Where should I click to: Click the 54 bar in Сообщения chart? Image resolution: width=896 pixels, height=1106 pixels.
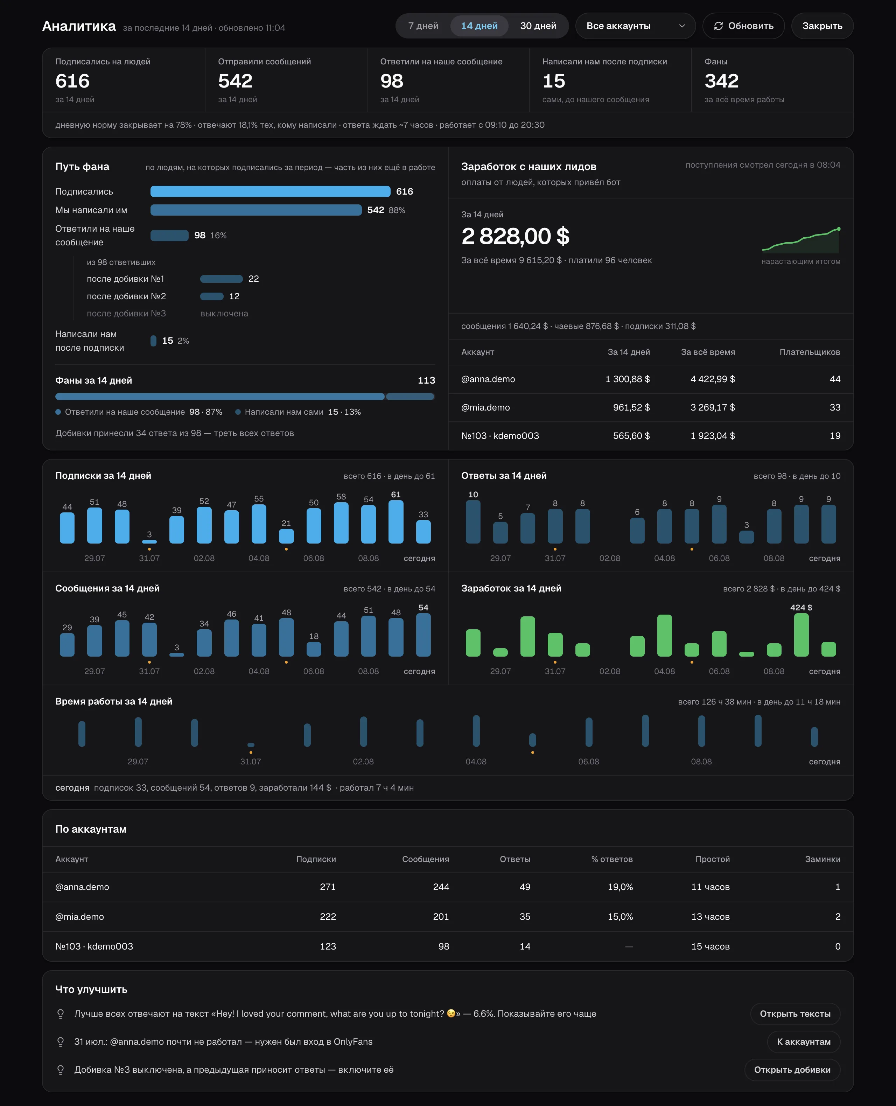(423, 635)
